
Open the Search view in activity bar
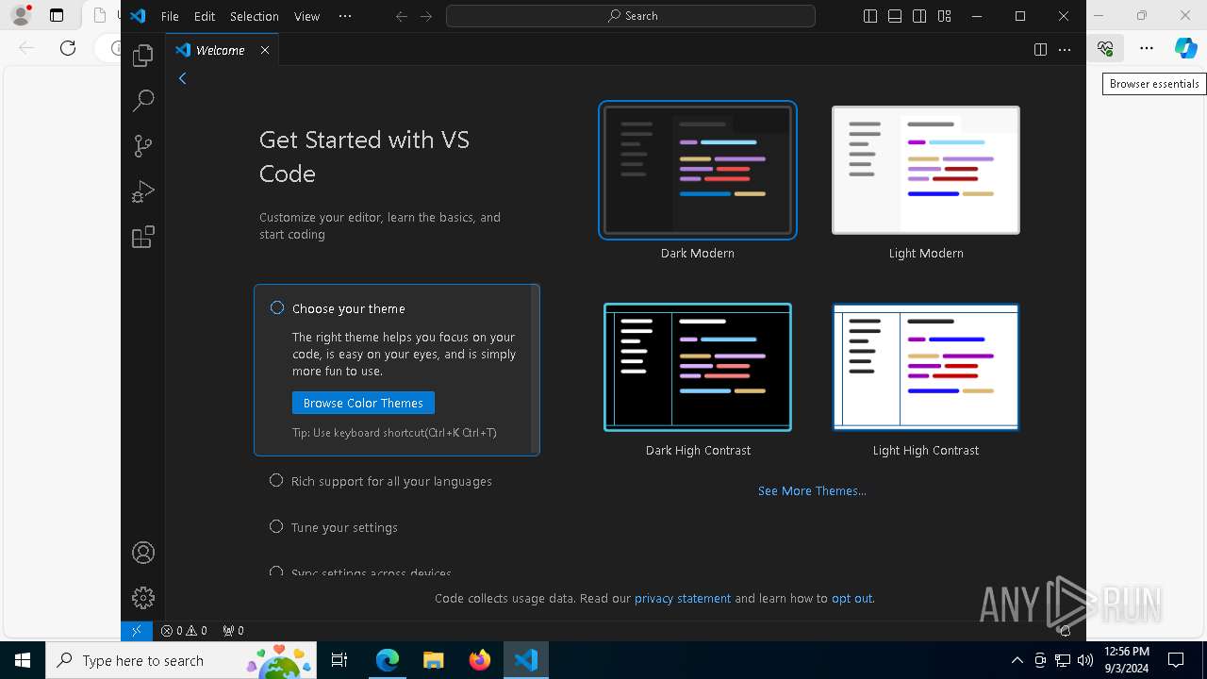click(143, 101)
